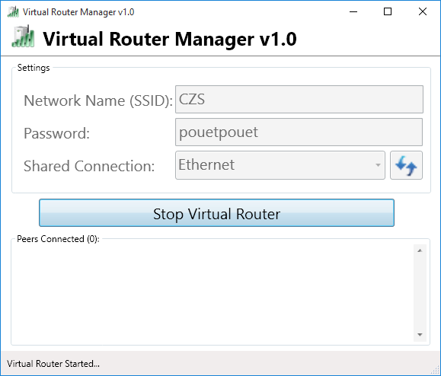The height and width of the screenshot is (376, 441).
Task: Open the Shared Connection Ethernet dropdown
Action: pyautogui.click(x=280, y=165)
